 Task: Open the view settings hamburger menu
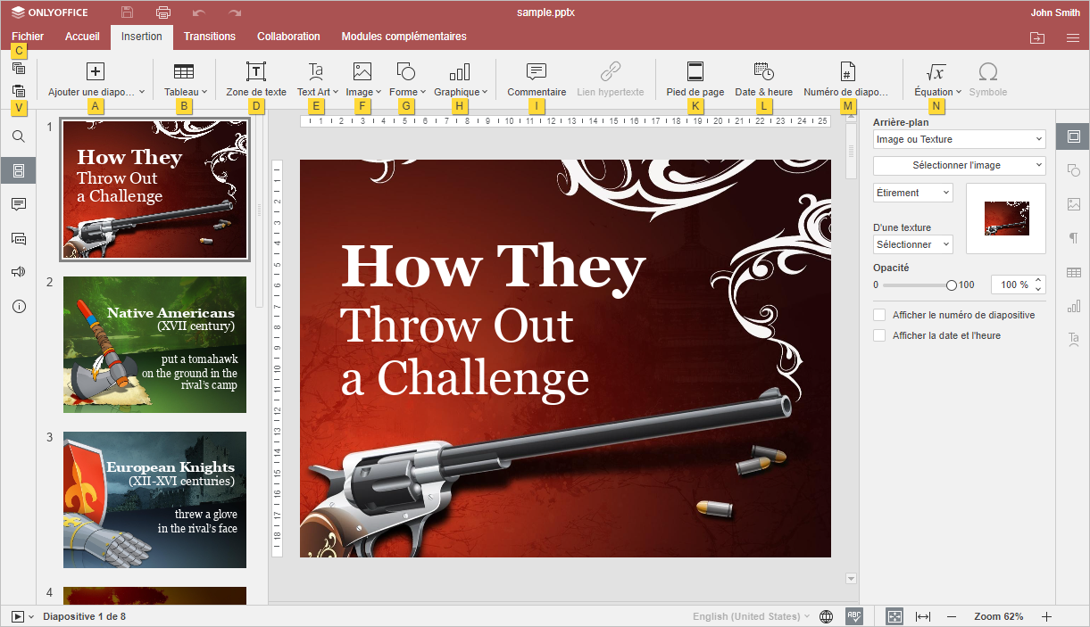click(x=1073, y=37)
